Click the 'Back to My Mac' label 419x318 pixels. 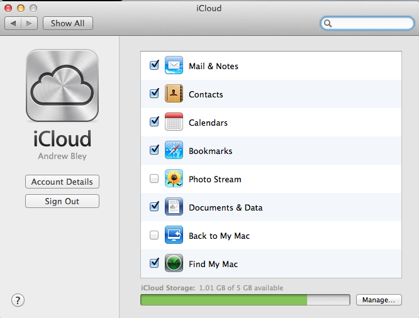pyautogui.click(x=219, y=236)
